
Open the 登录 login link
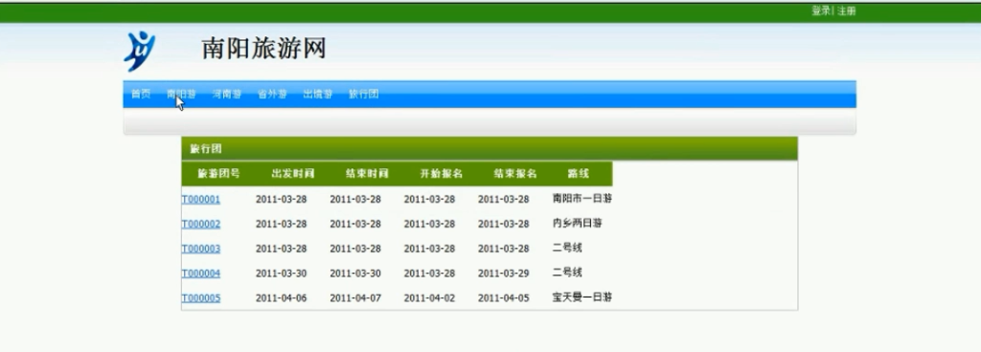(821, 11)
